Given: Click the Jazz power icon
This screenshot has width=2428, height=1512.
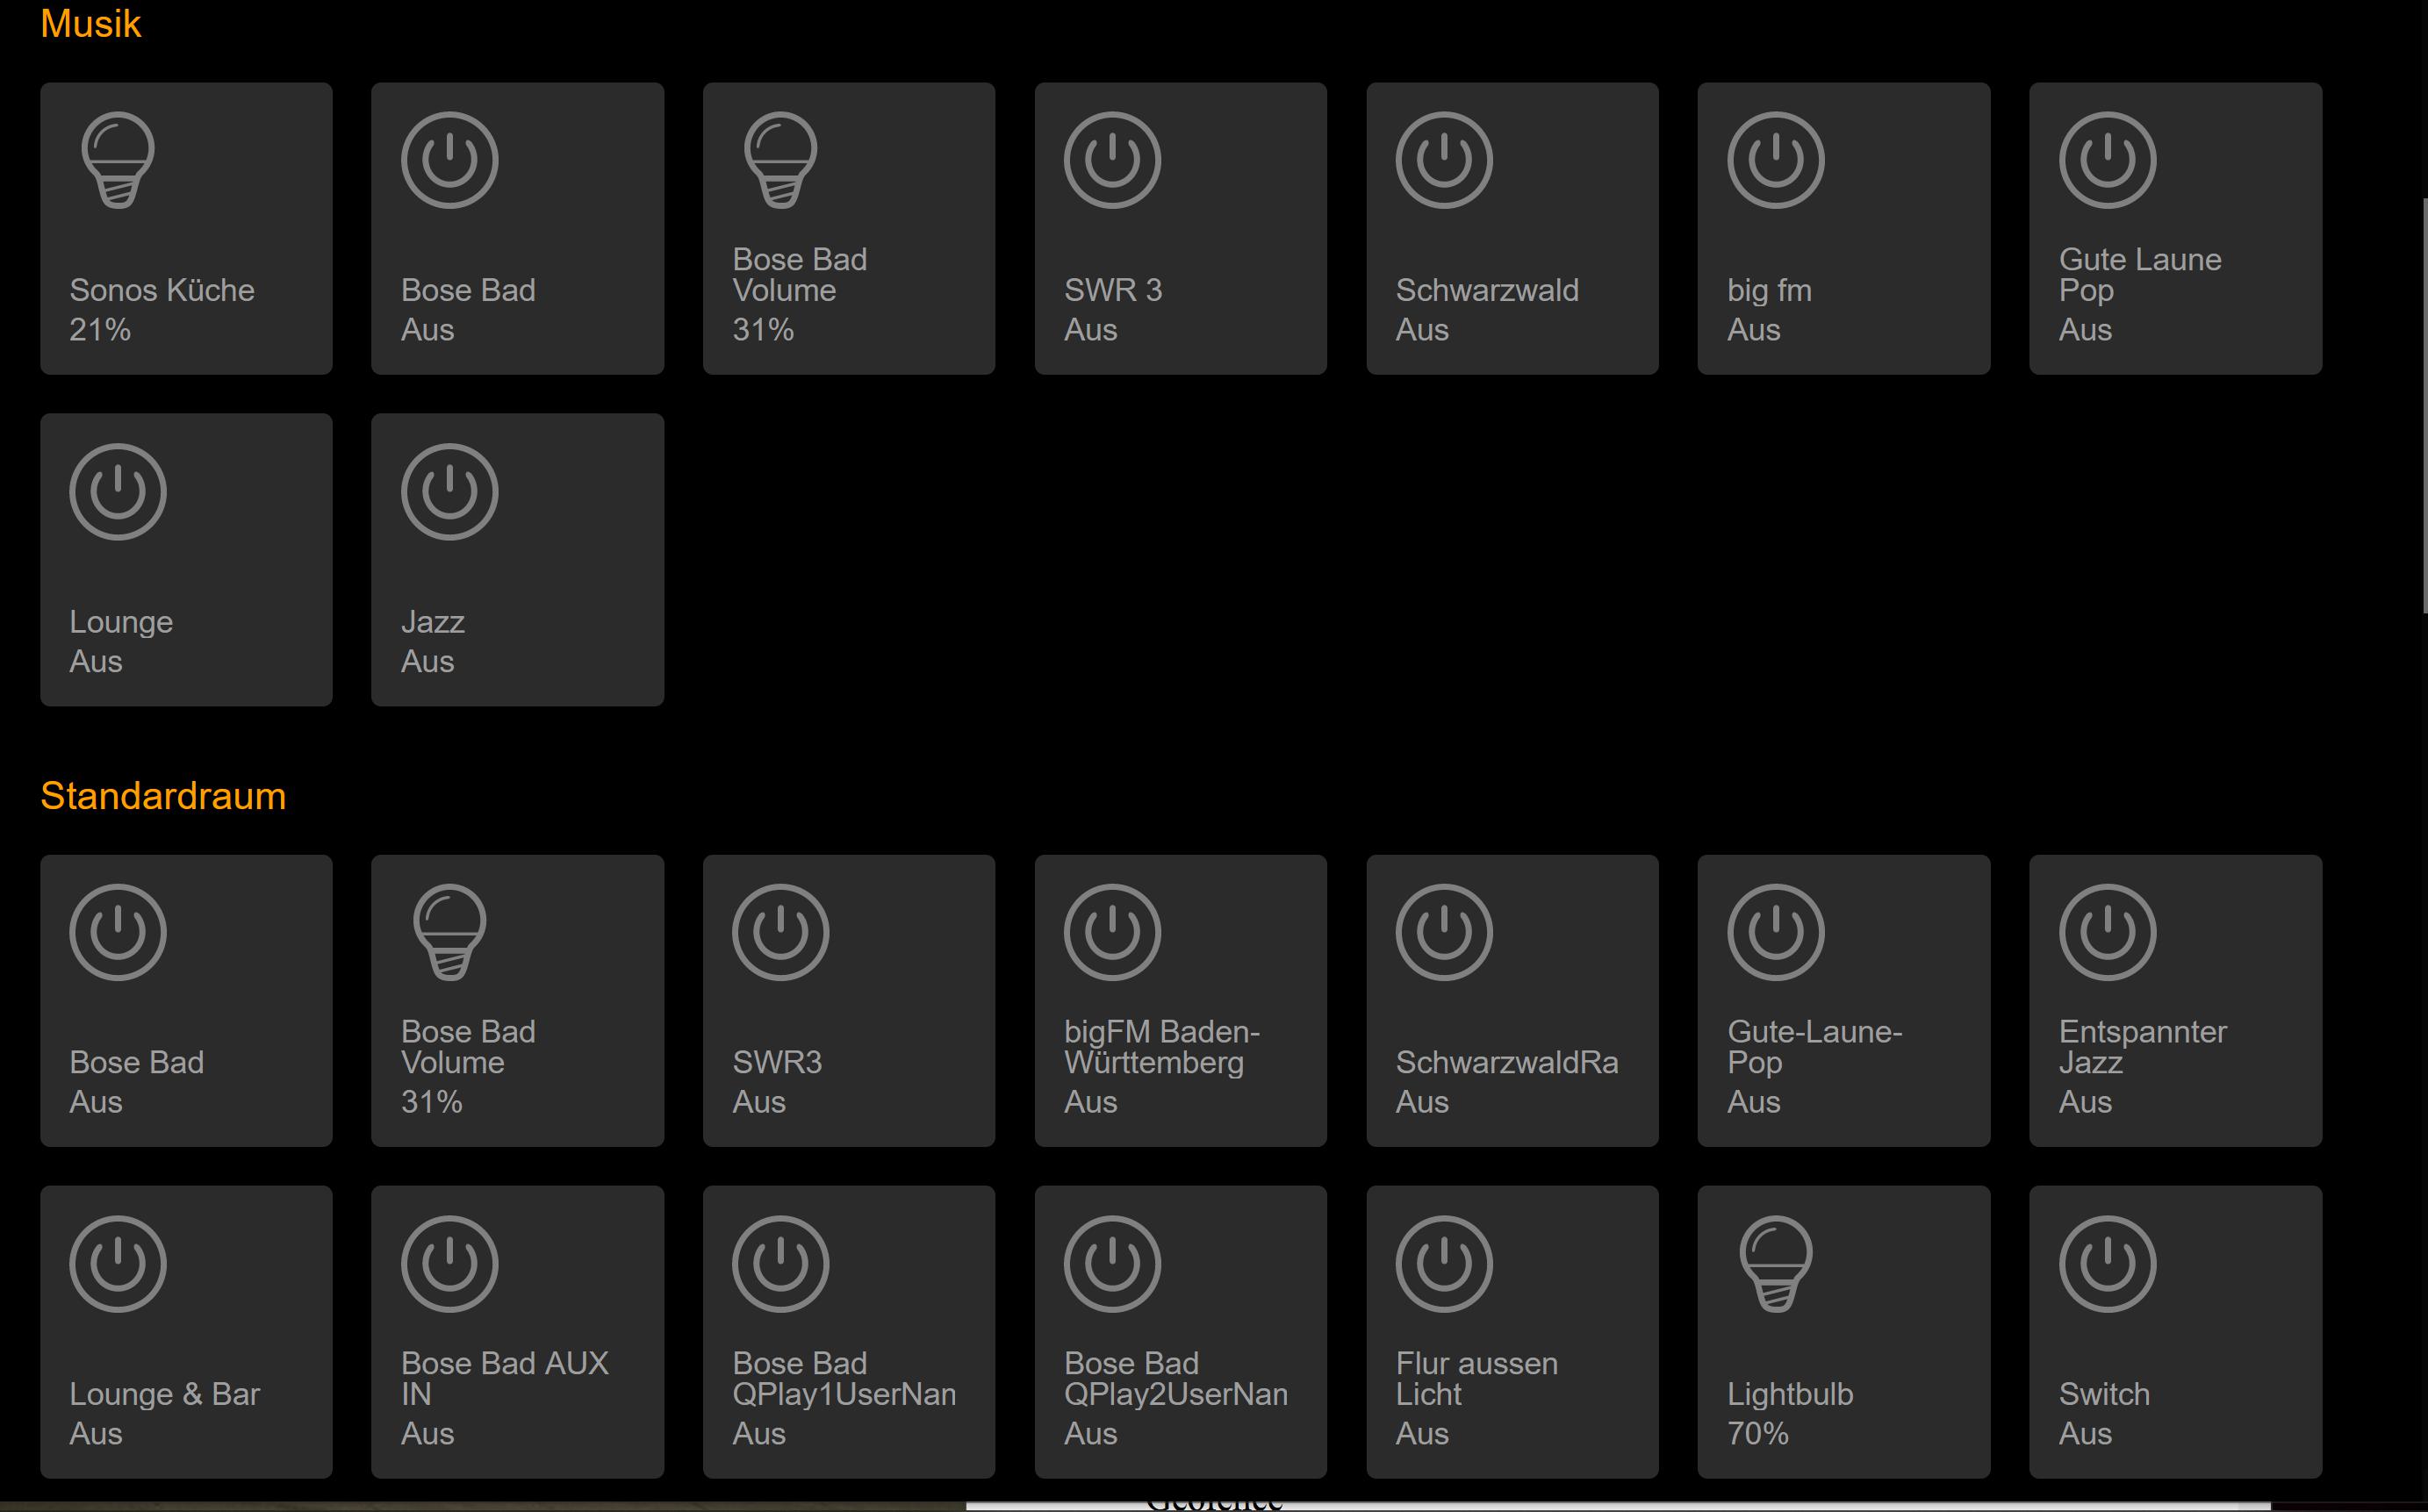Looking at the screenshot, I should (449, 492).
